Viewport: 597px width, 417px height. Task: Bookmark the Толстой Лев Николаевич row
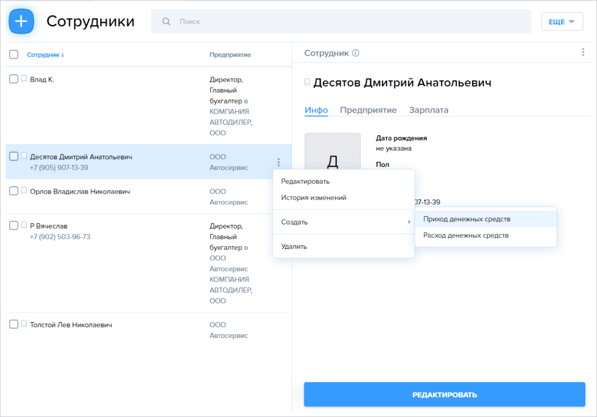pyautogui.click(x=24, y=324)
